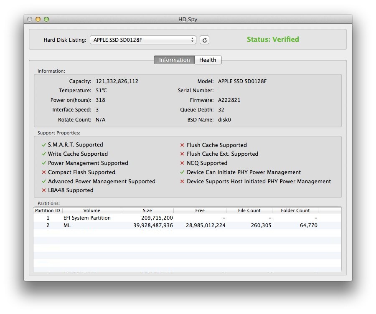Click the HD Spy window title
The image size is (376, 314).
pos(188,19)
